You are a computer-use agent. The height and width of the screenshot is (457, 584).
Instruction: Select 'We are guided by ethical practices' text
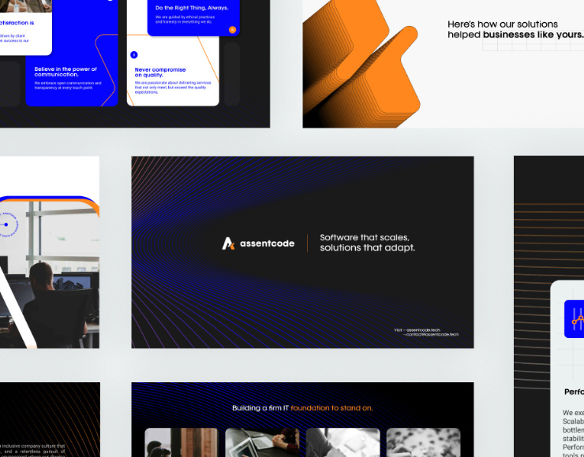(x=185, y=20)
